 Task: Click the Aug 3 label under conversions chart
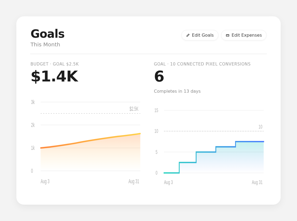click(168, 182)
